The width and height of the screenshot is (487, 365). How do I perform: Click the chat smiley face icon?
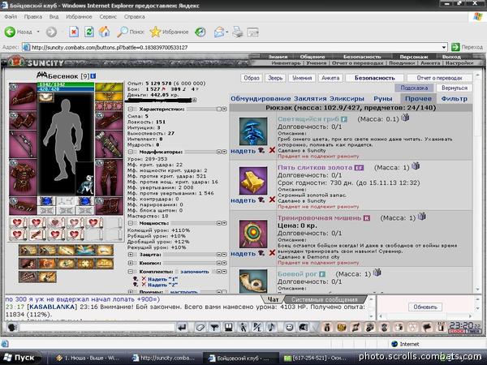coord(289,327)
